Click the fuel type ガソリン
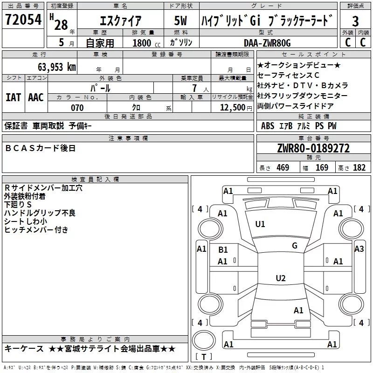Image resolution: width=373 pixels, height=373 pixels. pyautogui.click(x=181, y=42)
